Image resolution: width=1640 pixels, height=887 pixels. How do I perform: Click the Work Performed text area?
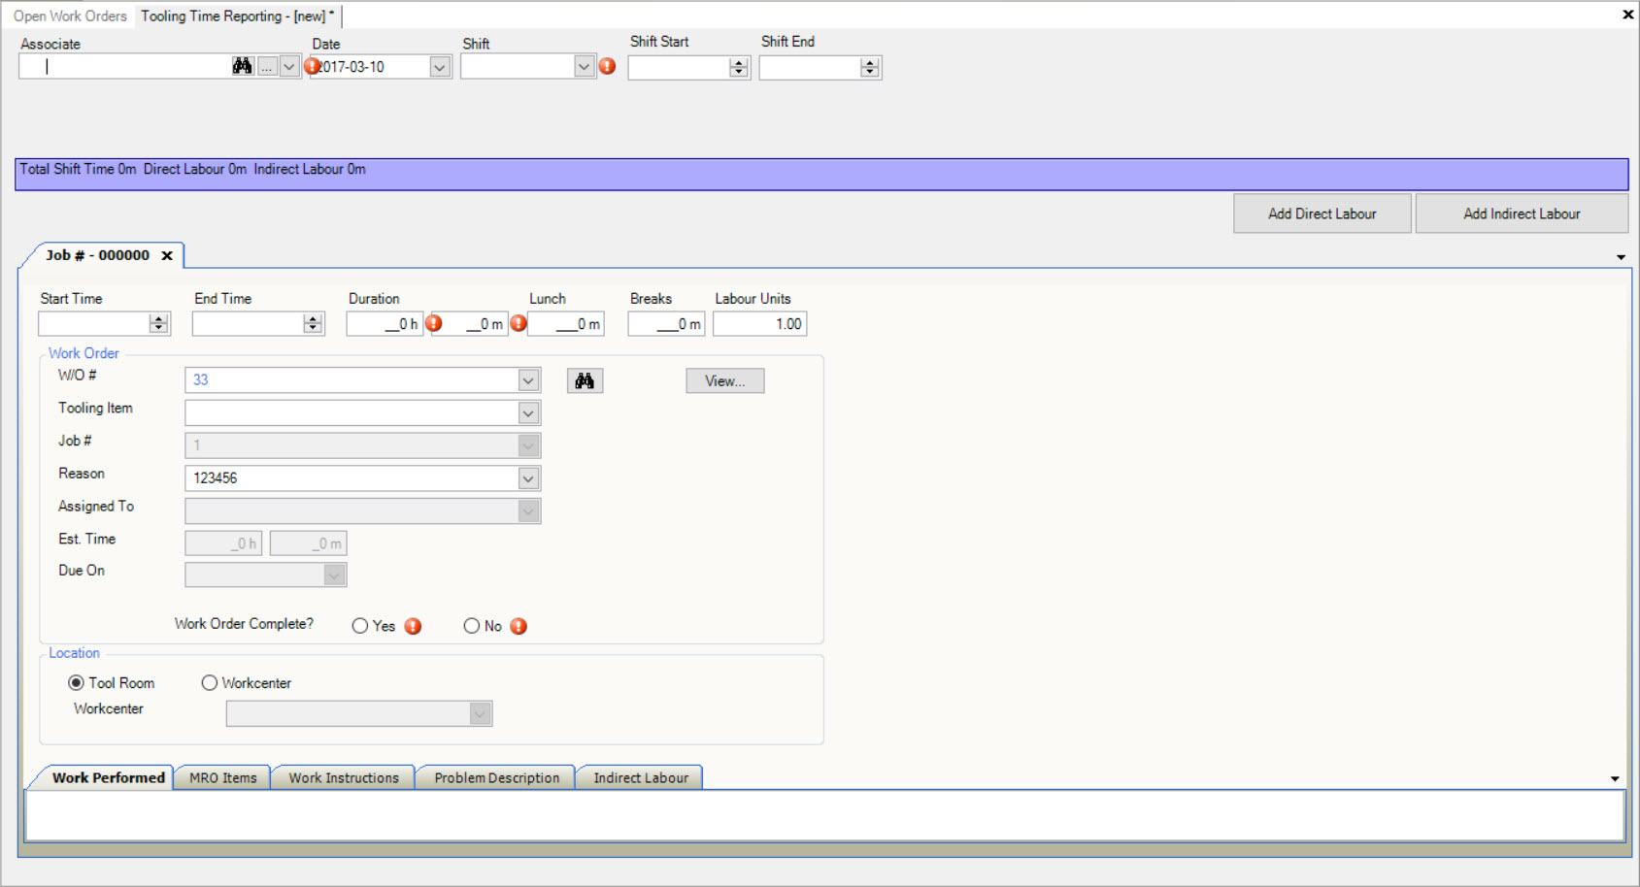tap(824, 815)
